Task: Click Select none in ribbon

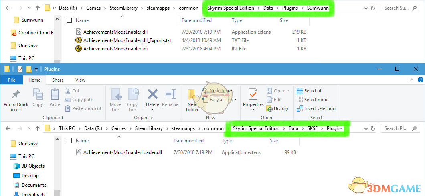Action: click(x=312, y=100)
